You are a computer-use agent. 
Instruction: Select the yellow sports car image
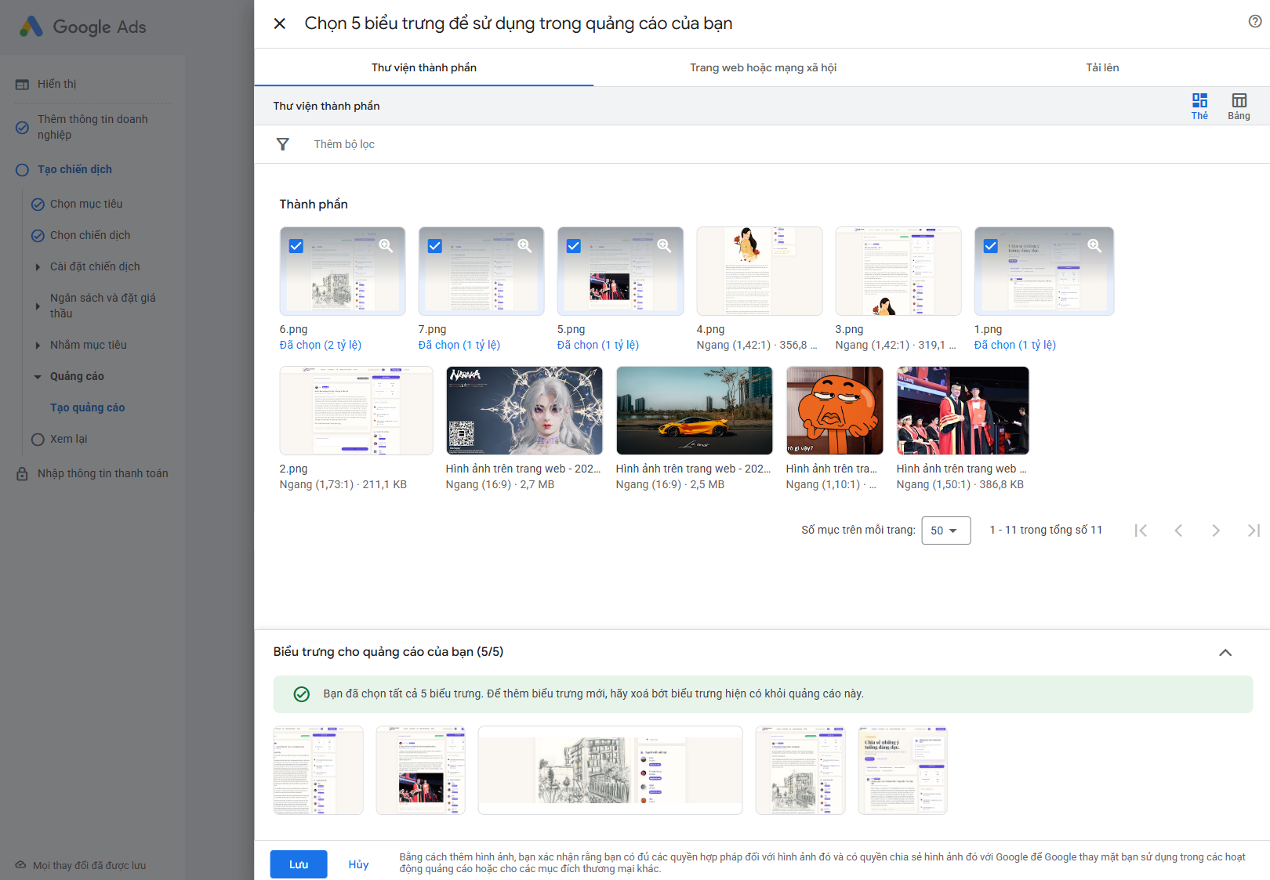[695, 411]
